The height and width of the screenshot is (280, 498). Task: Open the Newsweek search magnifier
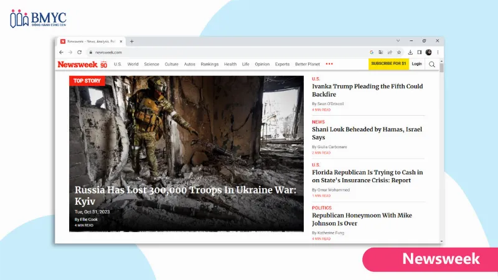(x=432, y=64)
